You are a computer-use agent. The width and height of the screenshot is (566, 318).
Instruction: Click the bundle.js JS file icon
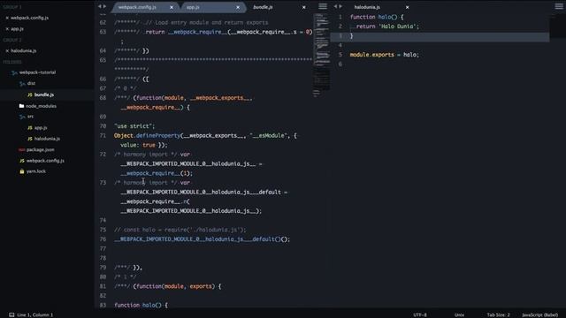tap(30, 95)
